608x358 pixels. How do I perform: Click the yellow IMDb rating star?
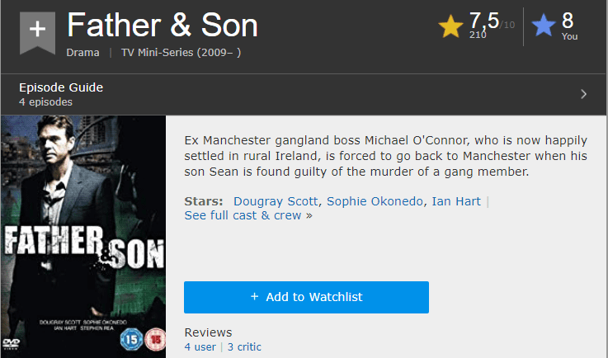451,26
